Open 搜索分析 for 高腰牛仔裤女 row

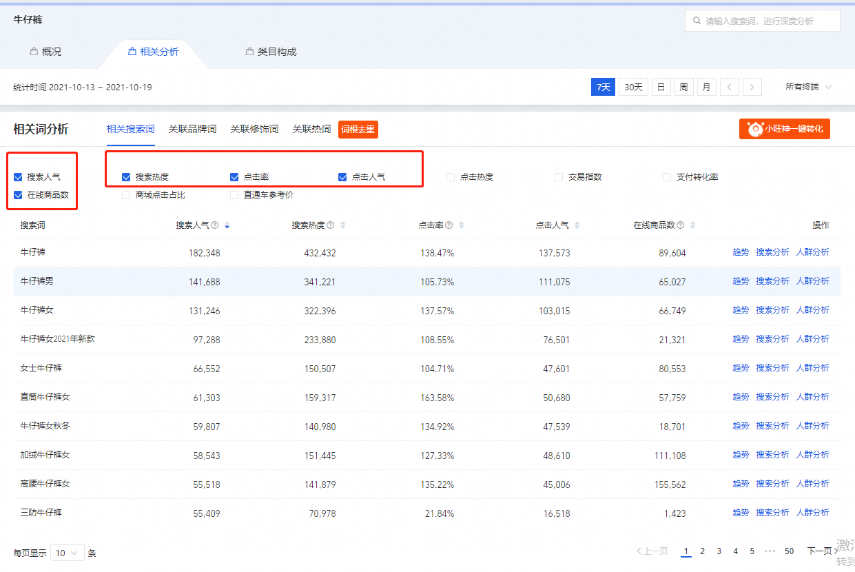tap(772, 484)
